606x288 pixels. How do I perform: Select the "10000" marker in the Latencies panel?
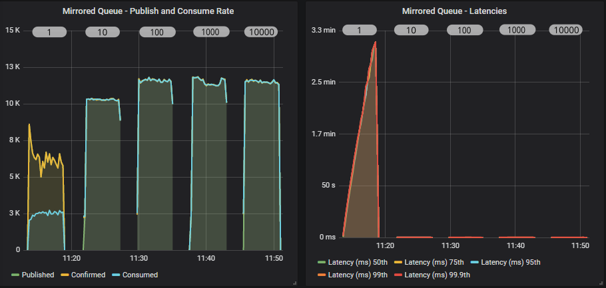(x=565, y=30)
